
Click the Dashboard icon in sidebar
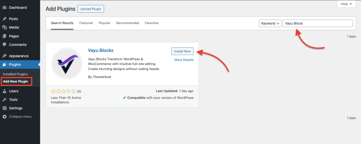coord(4,7)
